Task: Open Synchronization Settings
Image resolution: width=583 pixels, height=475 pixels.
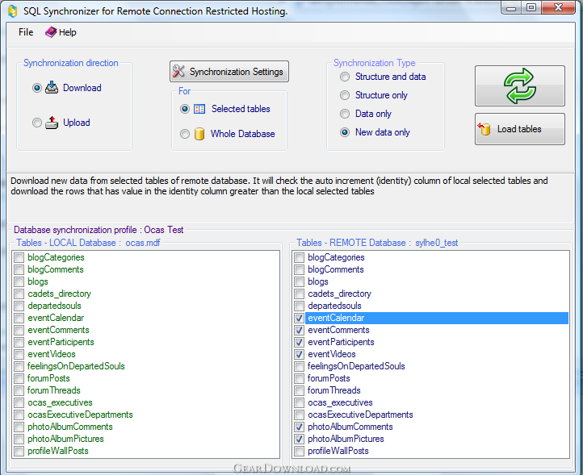Action: coord(229,71)
